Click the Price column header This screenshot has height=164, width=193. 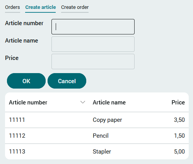[178, 102]
